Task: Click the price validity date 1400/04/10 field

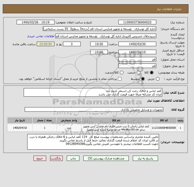Action: pos(137,52)
